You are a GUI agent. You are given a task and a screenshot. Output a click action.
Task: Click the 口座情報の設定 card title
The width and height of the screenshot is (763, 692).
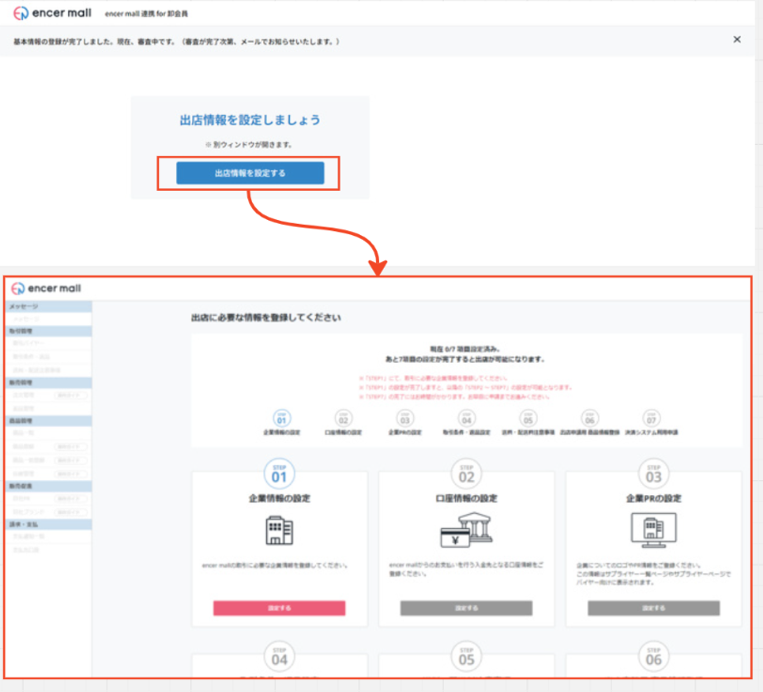tap(467, 499)
